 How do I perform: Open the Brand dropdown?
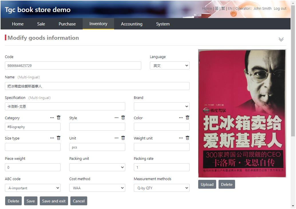click(x=162, y=106)
